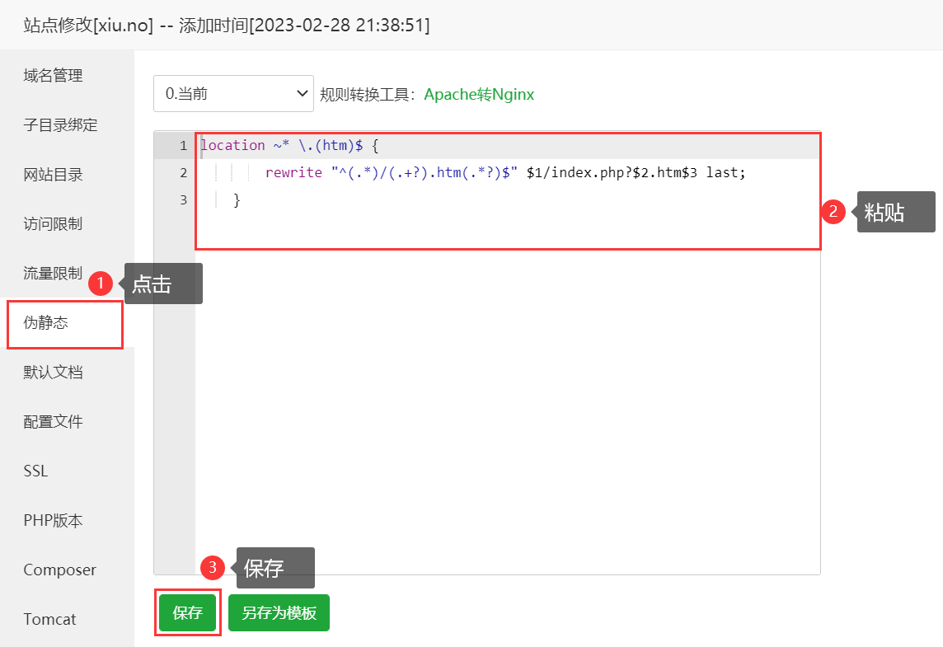Open the Apache转Nginx conversion tool link
The width and height of the screenshot is (943, 647).
(x=479, y=95)
